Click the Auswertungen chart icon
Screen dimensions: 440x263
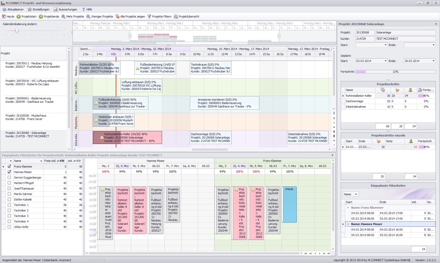click(x=56, y=9)
